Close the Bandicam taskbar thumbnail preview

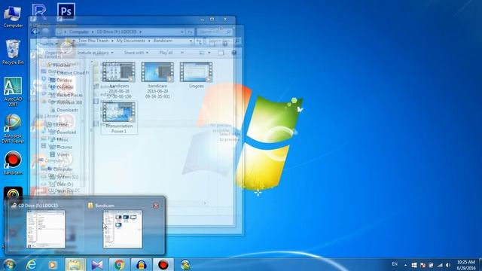pos(156,206)
